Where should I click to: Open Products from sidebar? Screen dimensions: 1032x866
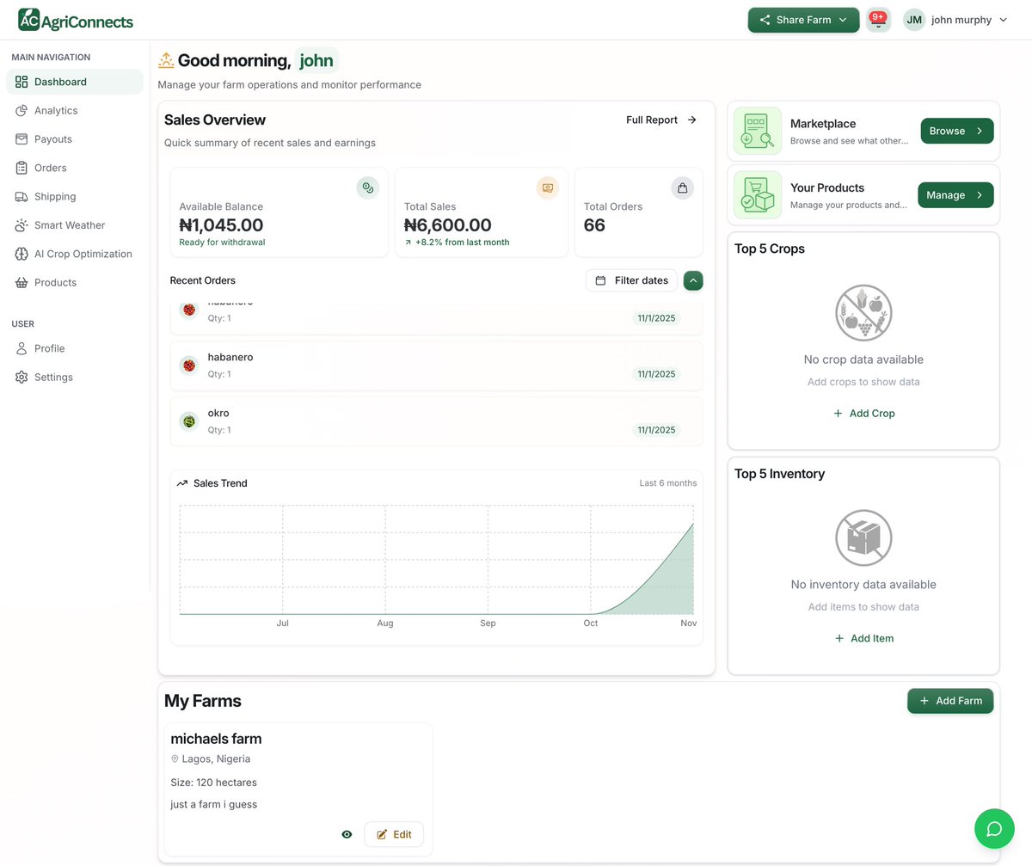click(74, 282)
